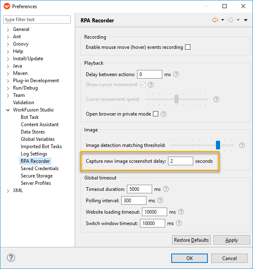
Task: Open help for Polling interval
Action: [x=160, y=200]
